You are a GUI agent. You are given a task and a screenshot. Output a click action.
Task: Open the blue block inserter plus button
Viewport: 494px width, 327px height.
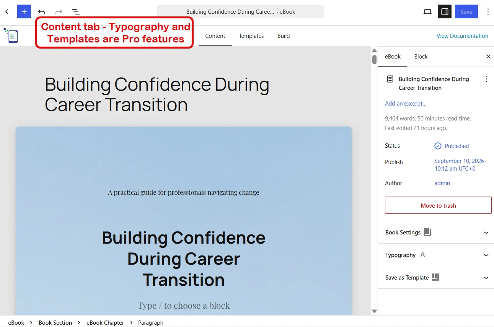point(24,11)
